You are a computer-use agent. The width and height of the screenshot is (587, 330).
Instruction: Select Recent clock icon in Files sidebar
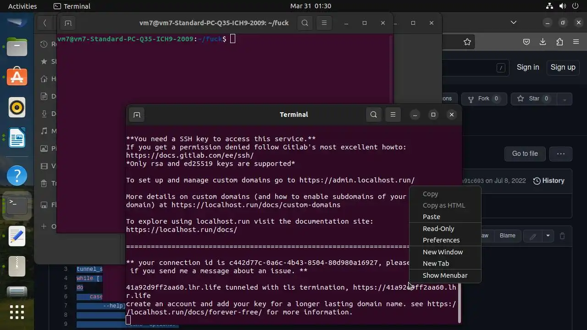(44, 44)
